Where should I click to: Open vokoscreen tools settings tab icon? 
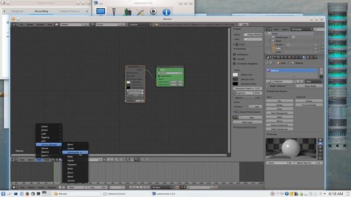point(140,12)
